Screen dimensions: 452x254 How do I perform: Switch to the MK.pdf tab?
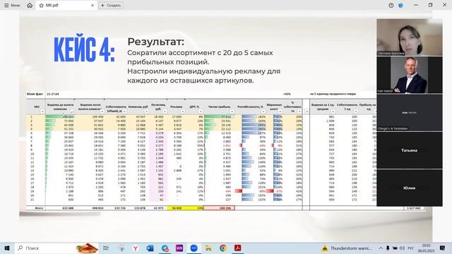click(66, 6)
